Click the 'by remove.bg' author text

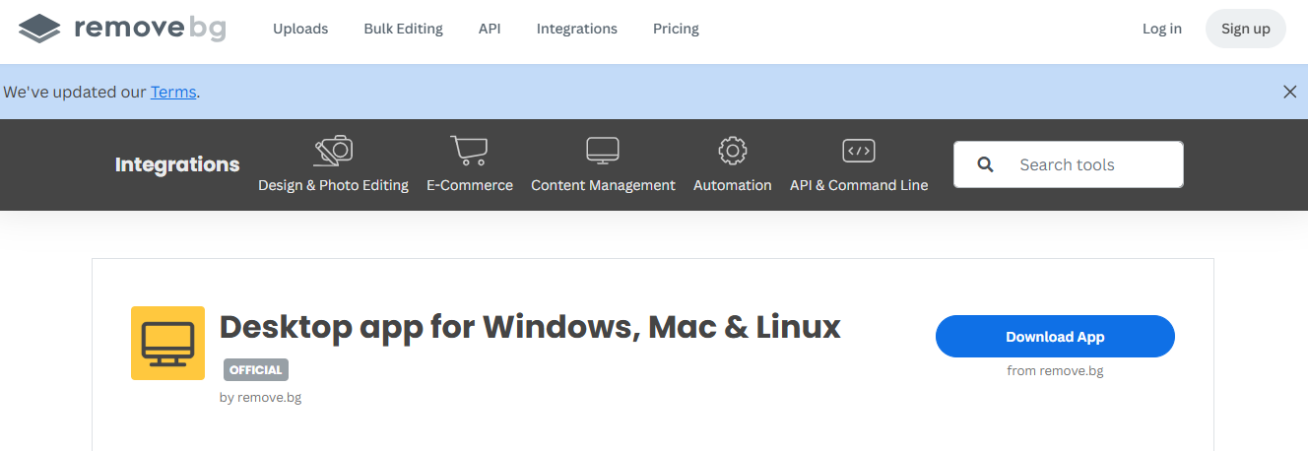pyautogui.click(x=260, y=398)
